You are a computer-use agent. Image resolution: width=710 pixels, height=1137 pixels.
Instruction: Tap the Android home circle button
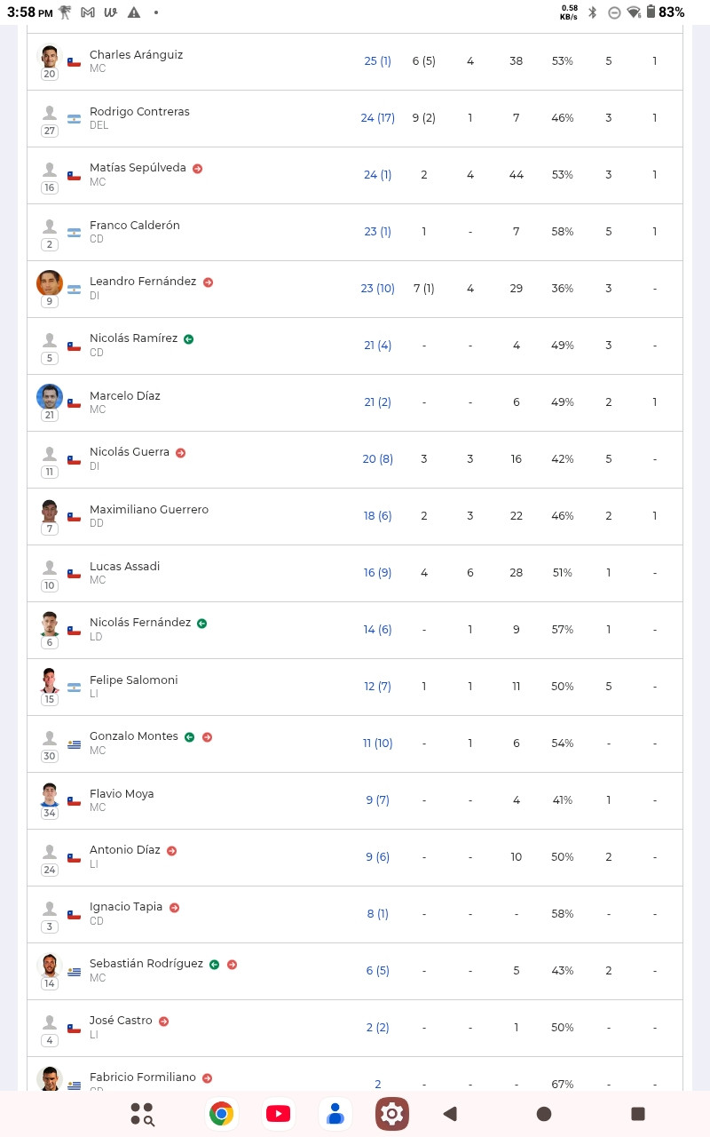[544, 1113]
